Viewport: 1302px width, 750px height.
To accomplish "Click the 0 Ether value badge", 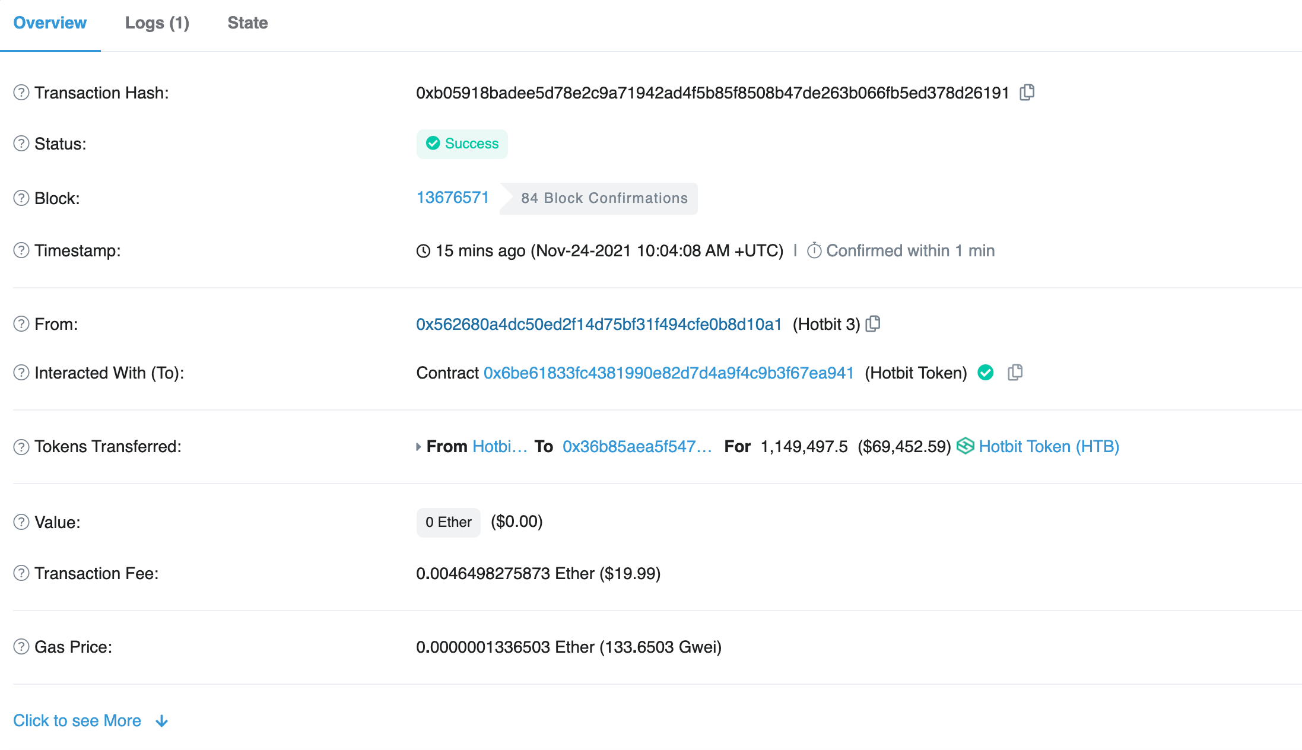I will pyautogui.click(x=448, y=522).
